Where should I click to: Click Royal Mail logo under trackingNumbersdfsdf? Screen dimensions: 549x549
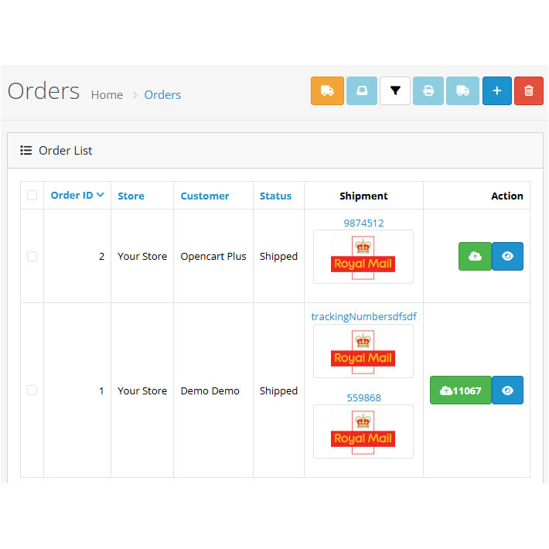tap(363, 351)
